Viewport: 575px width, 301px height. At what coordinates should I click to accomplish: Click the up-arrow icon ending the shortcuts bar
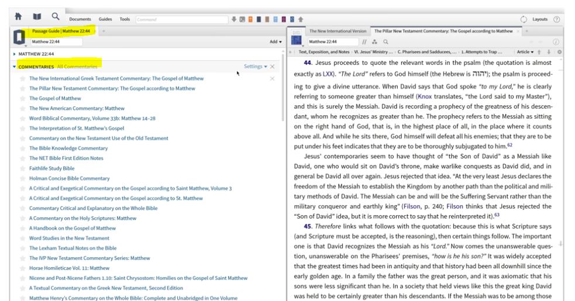pyautogui.click(x=301, y=19)
